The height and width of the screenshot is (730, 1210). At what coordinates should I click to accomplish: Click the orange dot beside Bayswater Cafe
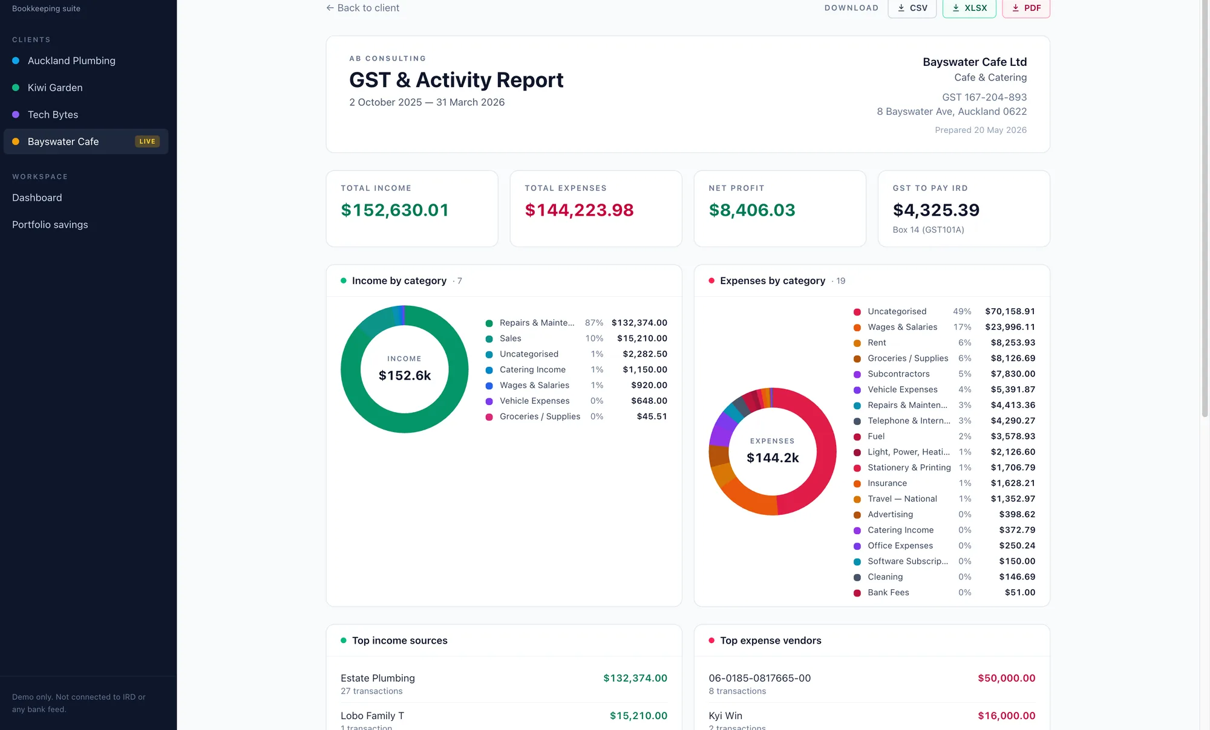16,141
